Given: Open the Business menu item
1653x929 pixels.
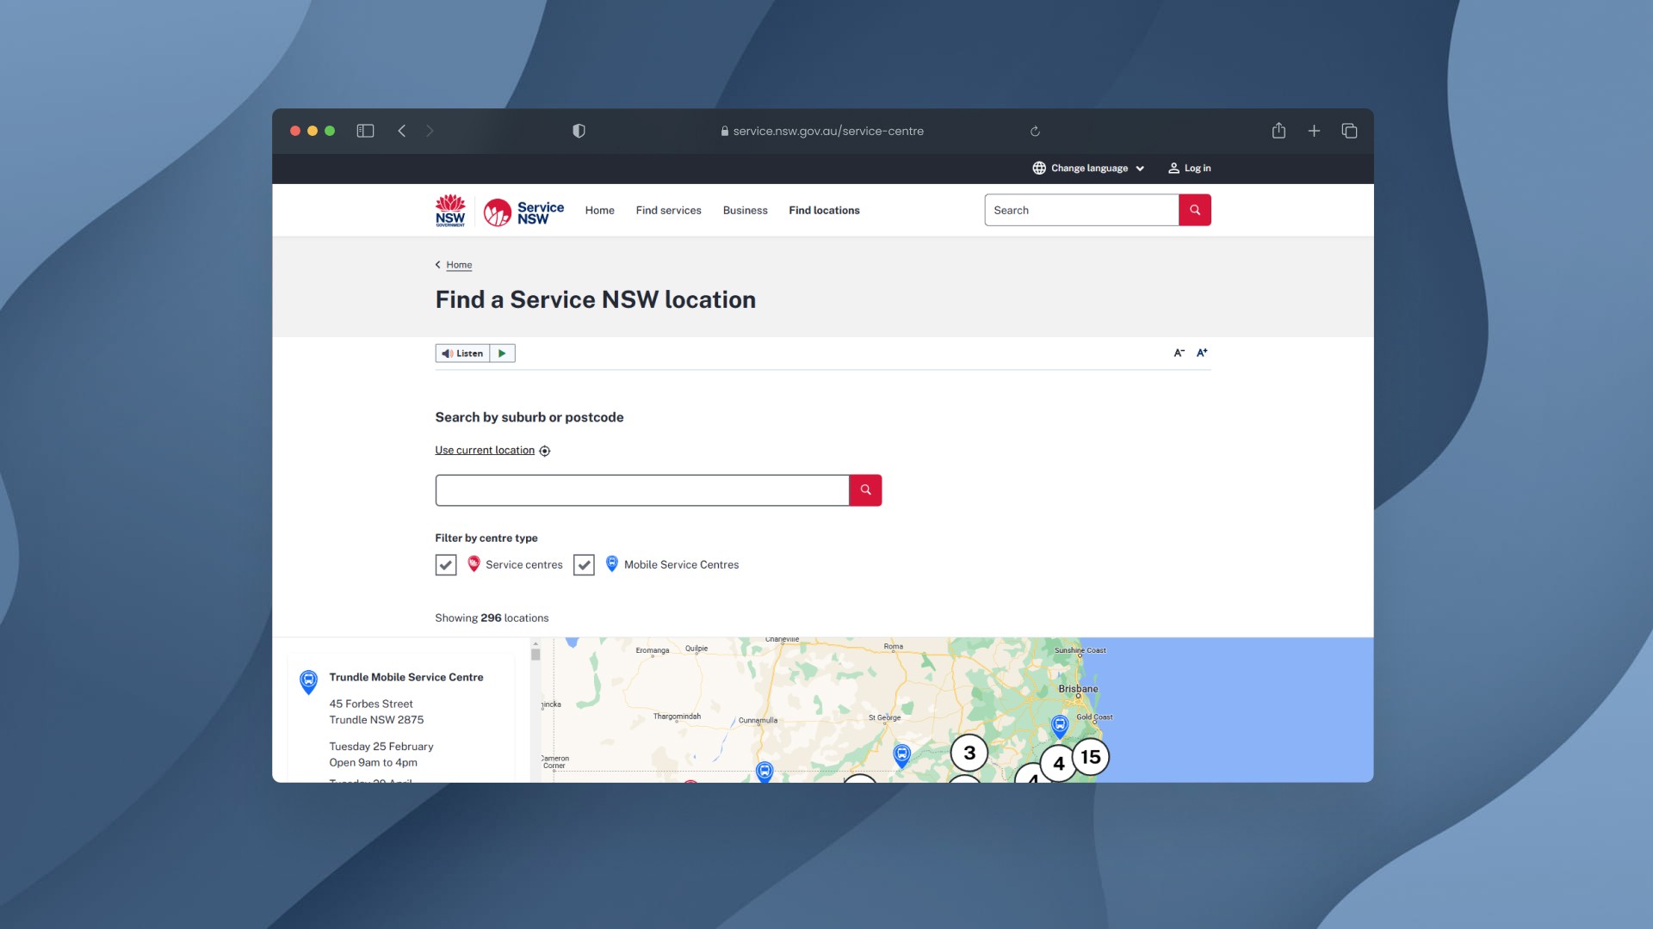Looking at the screenshot, I should coord(745,211).
